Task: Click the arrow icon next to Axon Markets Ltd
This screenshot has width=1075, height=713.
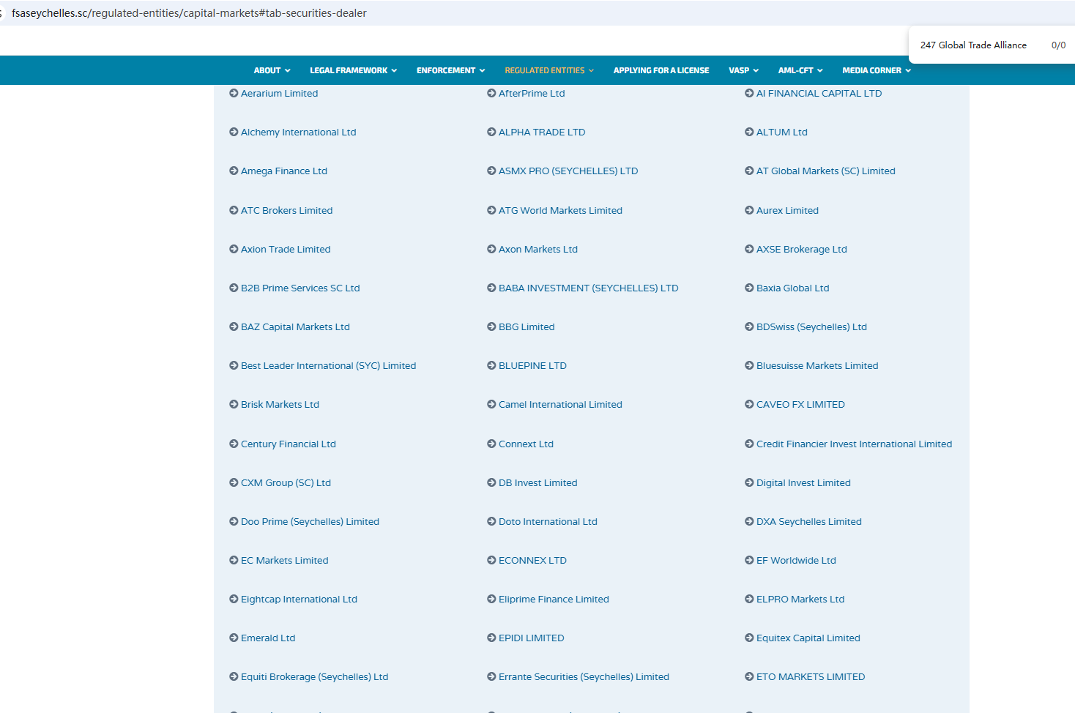Action: [x=491, y=249]
